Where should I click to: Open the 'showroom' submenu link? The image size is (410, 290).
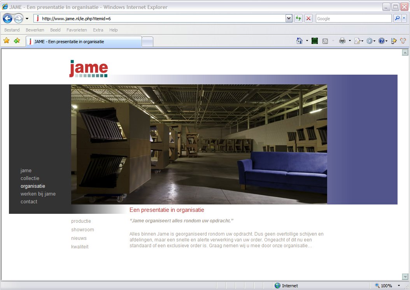coord(82,230)
